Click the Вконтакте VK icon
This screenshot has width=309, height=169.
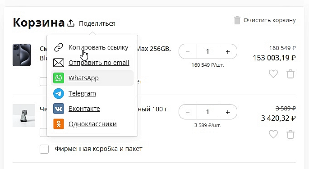[59, 109]
